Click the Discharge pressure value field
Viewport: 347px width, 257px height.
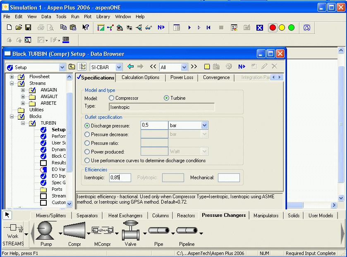point(154,125)
